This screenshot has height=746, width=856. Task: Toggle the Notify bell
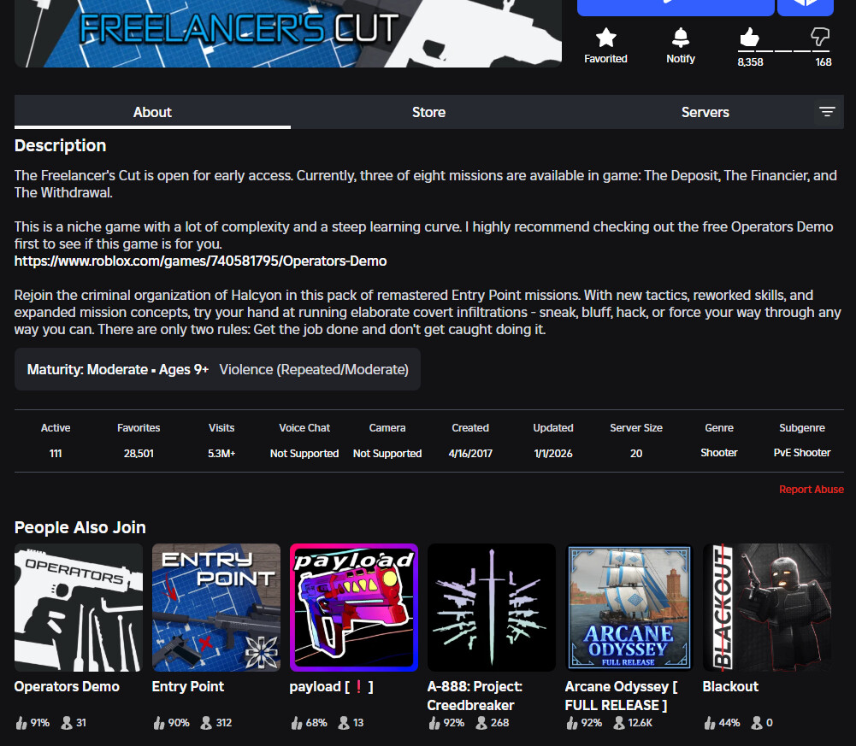coord(680,38)
